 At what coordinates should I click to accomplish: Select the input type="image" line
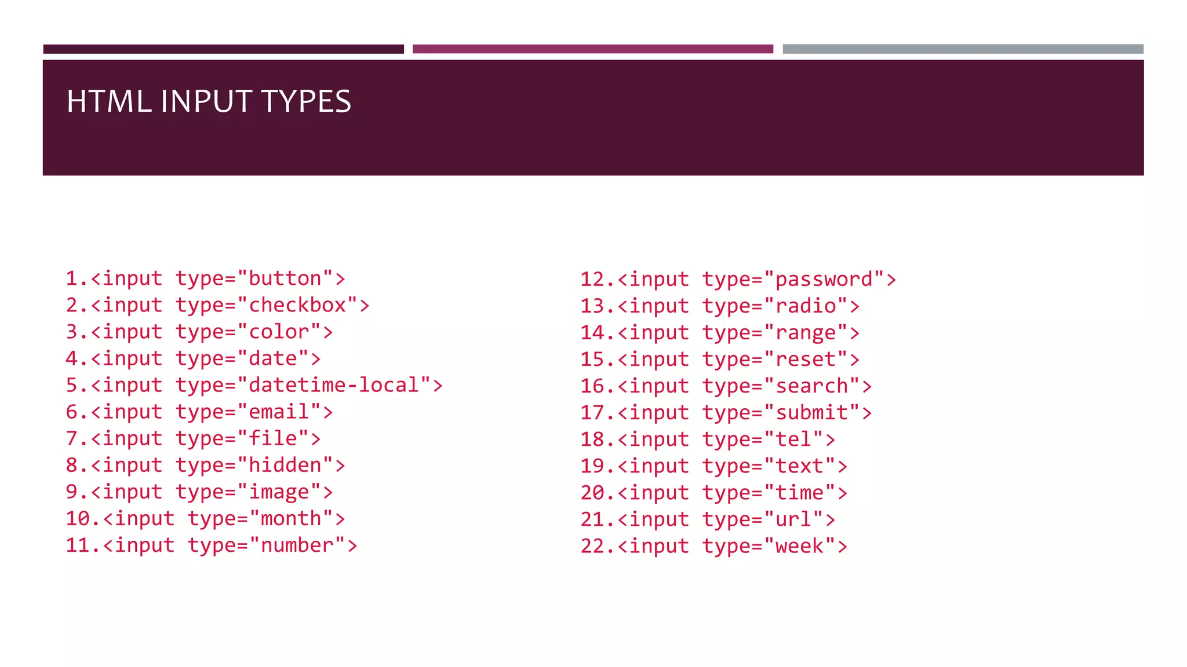click(199, 492)
